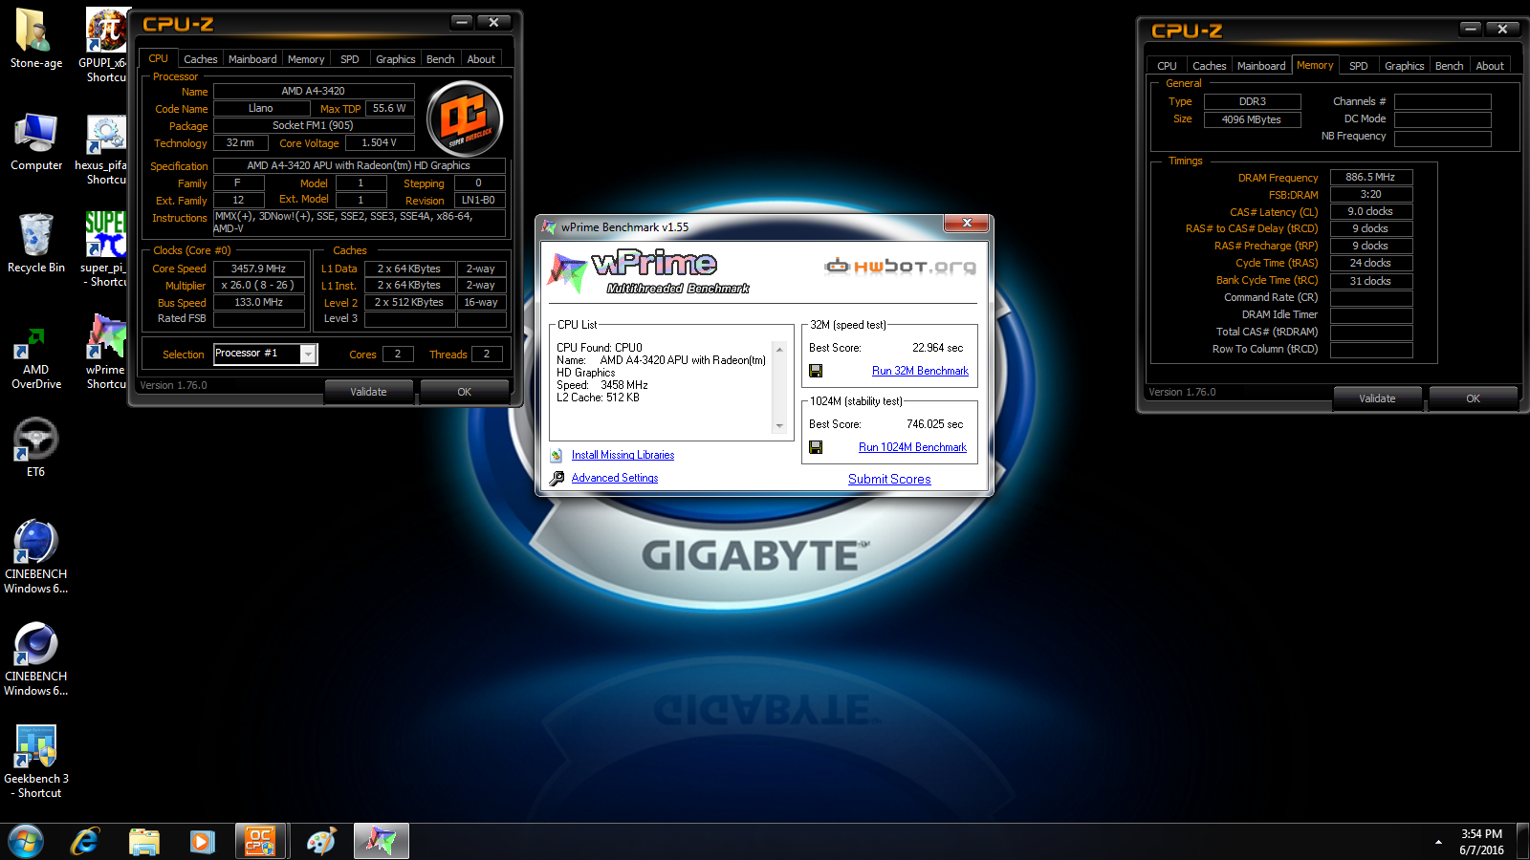Open About tab in left CPU-Z
Viewport: 1530px width, 860px height.
pyautogui.click(x=481, y=59)
